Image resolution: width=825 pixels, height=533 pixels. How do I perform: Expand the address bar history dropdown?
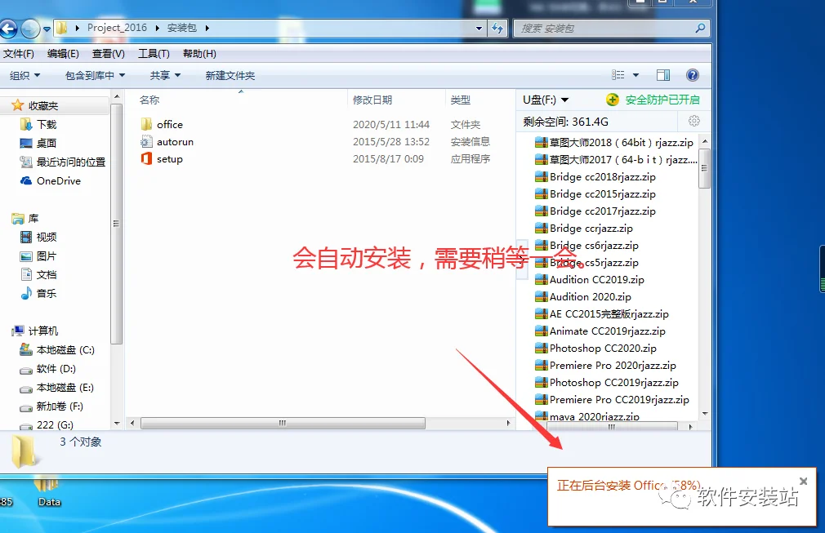point(479,29)
